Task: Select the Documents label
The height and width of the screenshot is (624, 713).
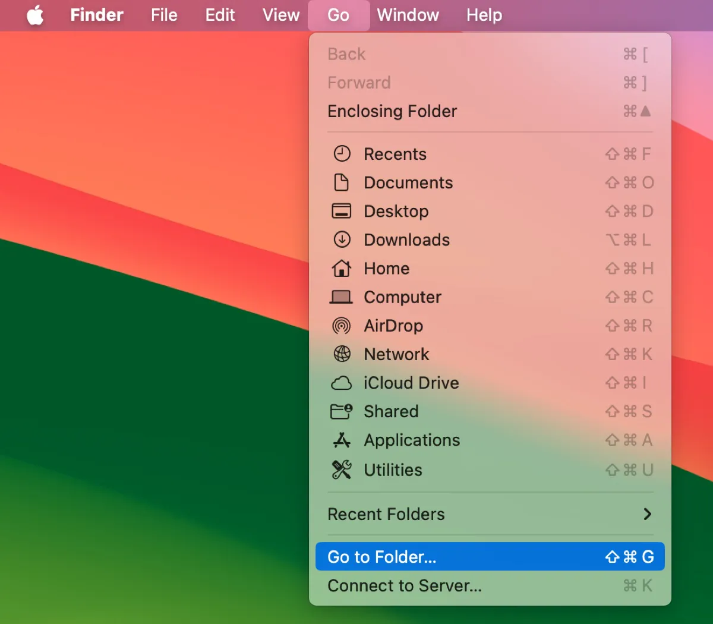Action: [x=408, y=182]
